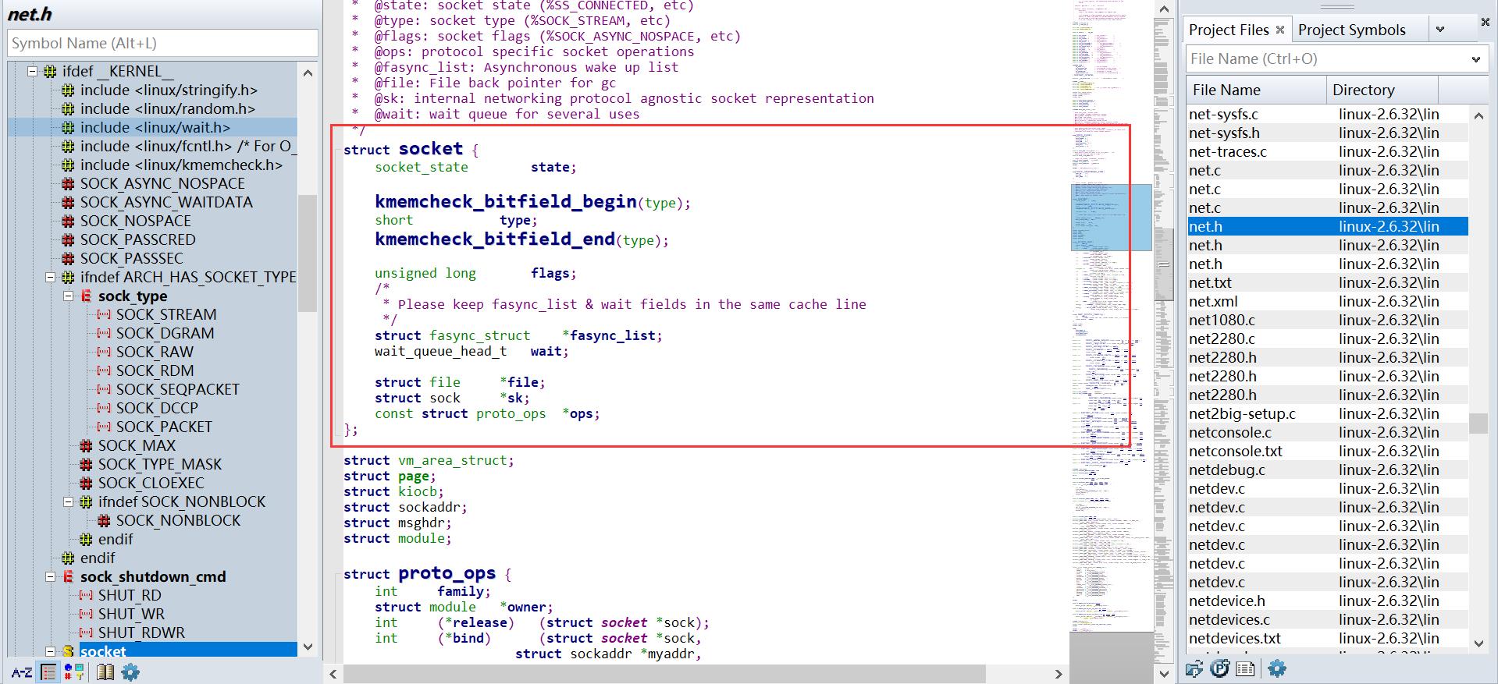The height and width of the screenshot is (684, 1498).
Task: Jump to proto_ops struct name in code
Action: 447,573
